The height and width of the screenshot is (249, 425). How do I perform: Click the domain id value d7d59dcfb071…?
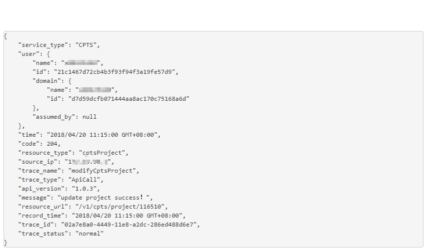[128, 99]
